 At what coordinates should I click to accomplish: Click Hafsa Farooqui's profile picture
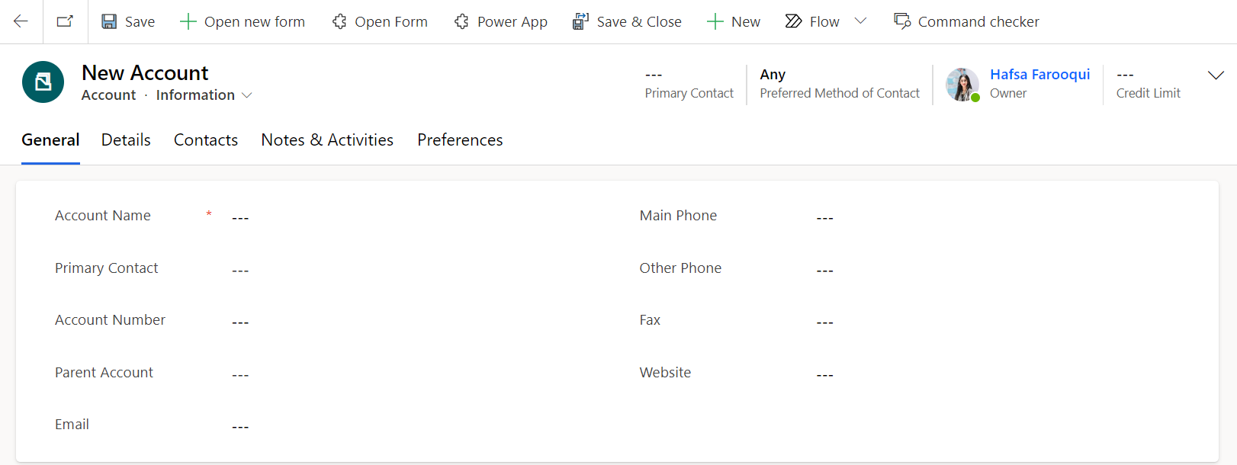click(962, 84)
